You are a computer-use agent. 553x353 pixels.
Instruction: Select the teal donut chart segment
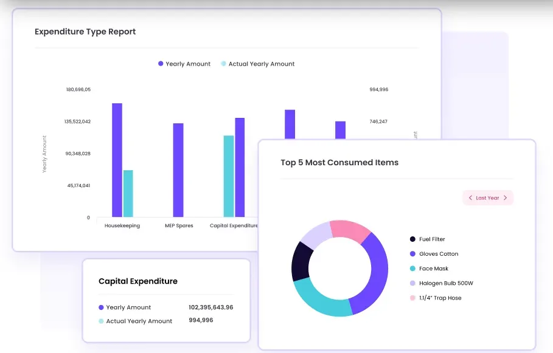[321, 300]
